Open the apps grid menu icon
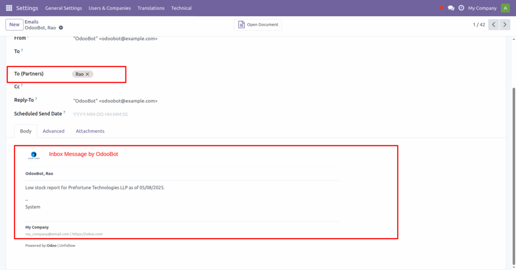The image size is (516, 270). (9, 8)
